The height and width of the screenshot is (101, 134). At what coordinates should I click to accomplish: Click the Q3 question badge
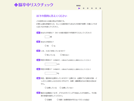(x=38, y=51)
